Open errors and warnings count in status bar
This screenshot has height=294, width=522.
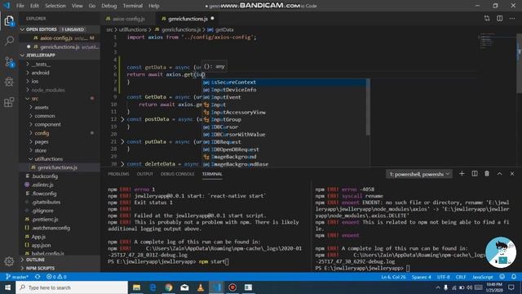coord(56,277)
